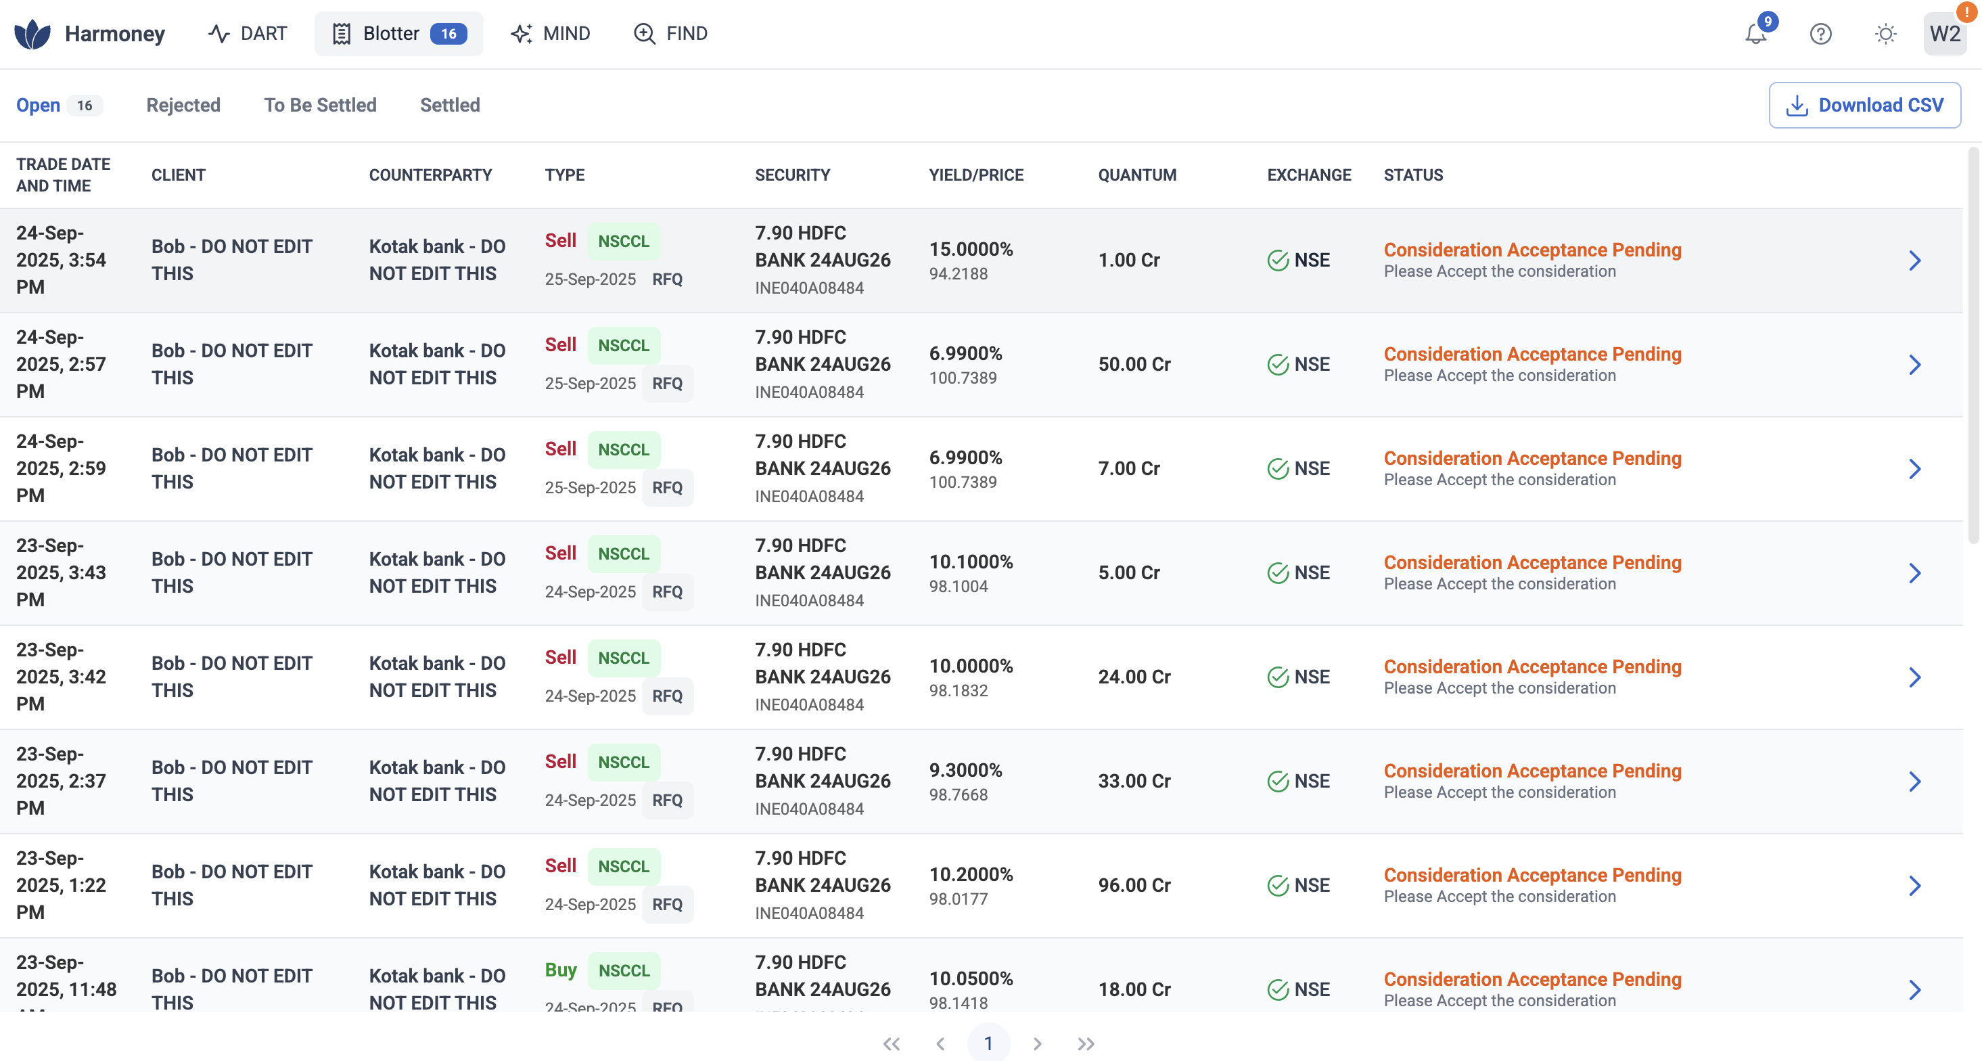
Task: Select page 1 in pagination
Action: (988, 1043)
